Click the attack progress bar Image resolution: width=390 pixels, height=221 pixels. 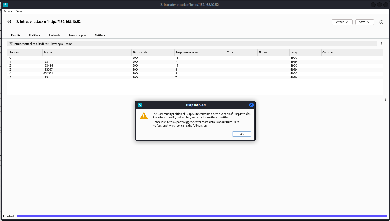(x=202, y=216)
